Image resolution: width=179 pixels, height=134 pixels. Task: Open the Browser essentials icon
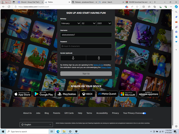click(x=165, y=7)
